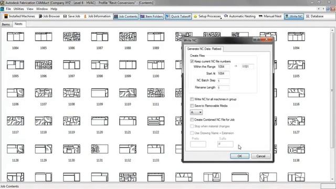Select nest thumbnail 1127

(296, 121)
